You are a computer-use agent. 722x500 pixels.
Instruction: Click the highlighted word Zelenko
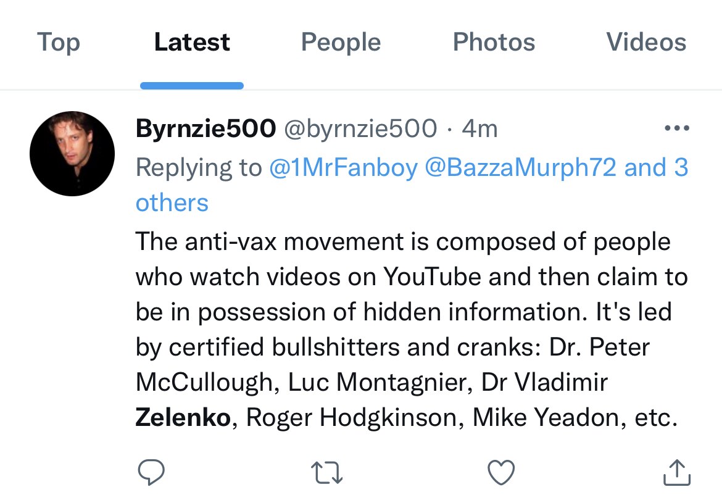[x=183, y=418]
